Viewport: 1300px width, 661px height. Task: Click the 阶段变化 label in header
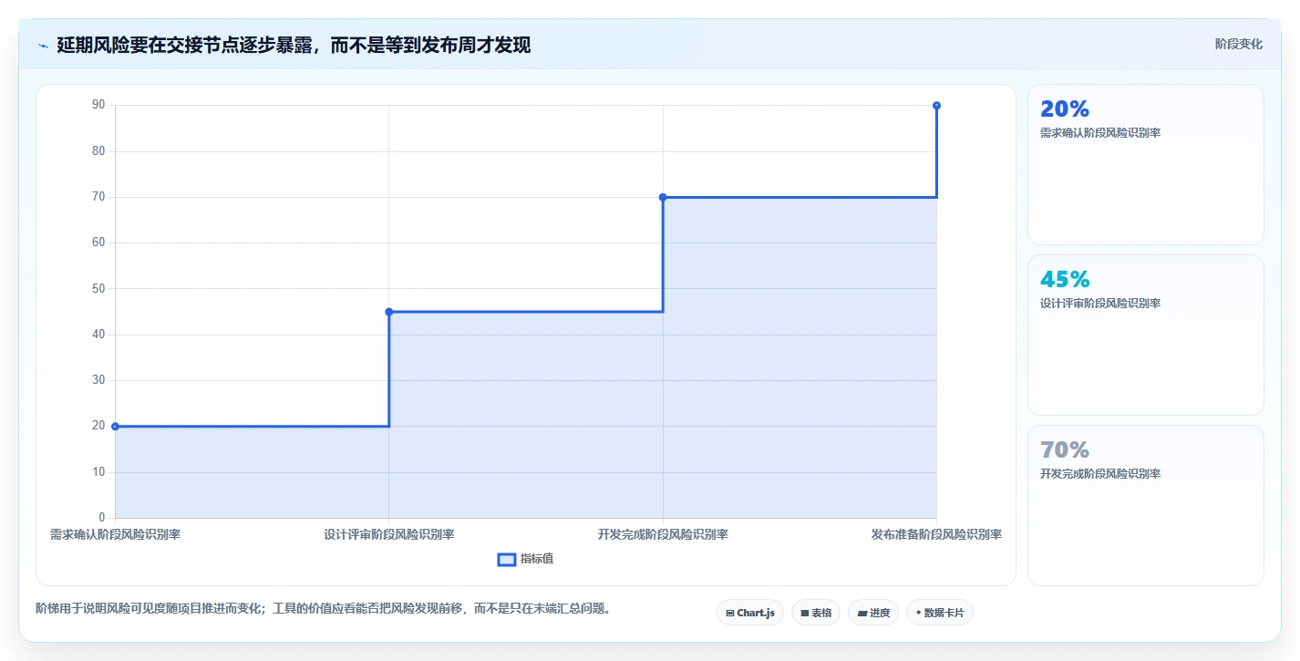(1239, 44)
